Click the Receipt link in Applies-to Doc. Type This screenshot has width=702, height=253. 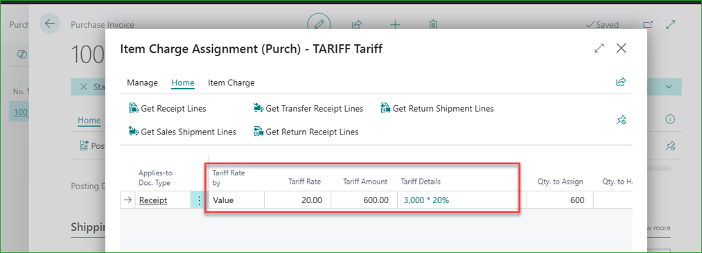point(153,200)
